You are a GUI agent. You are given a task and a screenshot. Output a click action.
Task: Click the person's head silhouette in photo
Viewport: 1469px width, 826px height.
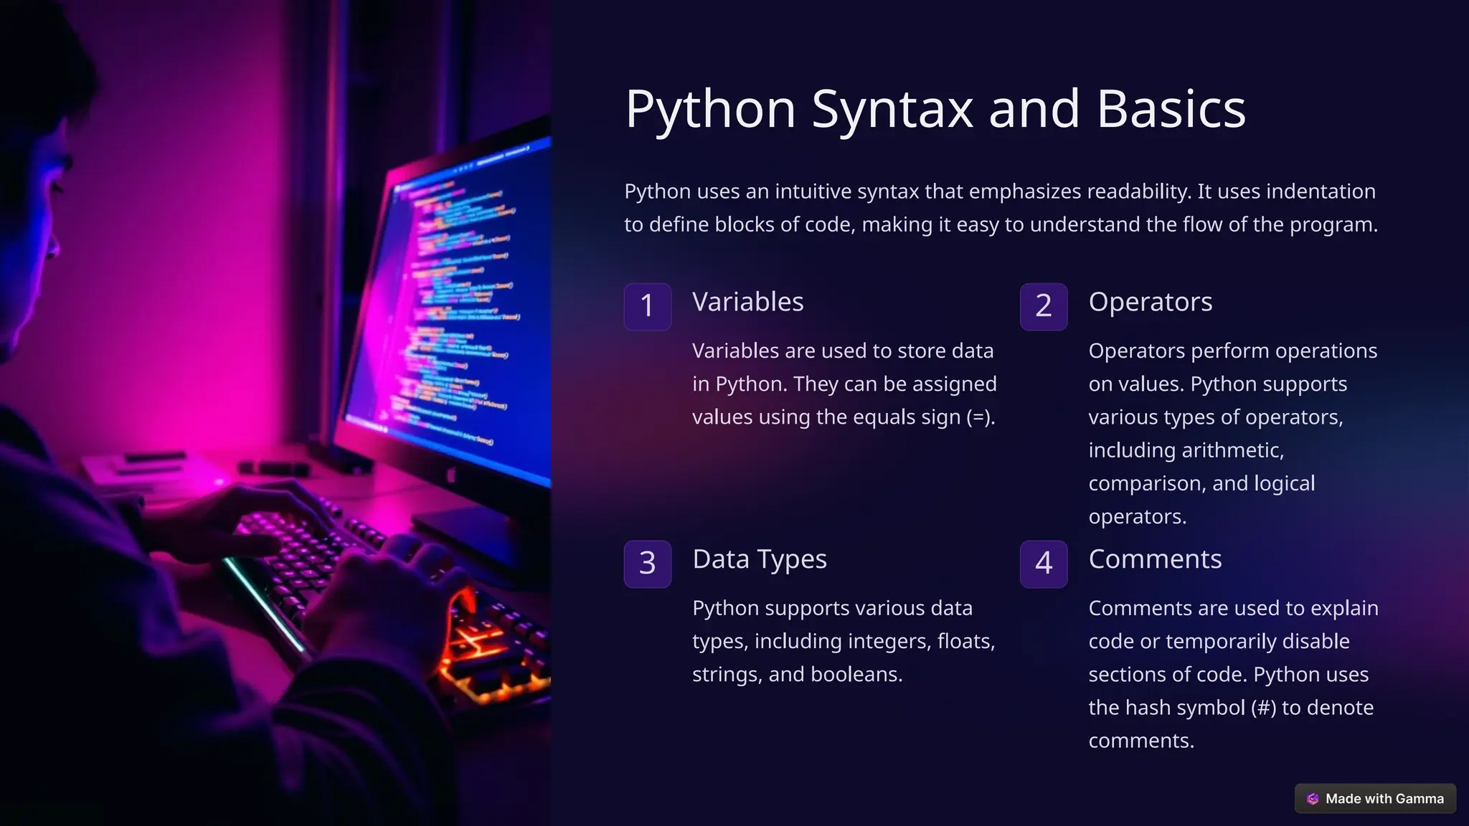[x=36, y=179]
